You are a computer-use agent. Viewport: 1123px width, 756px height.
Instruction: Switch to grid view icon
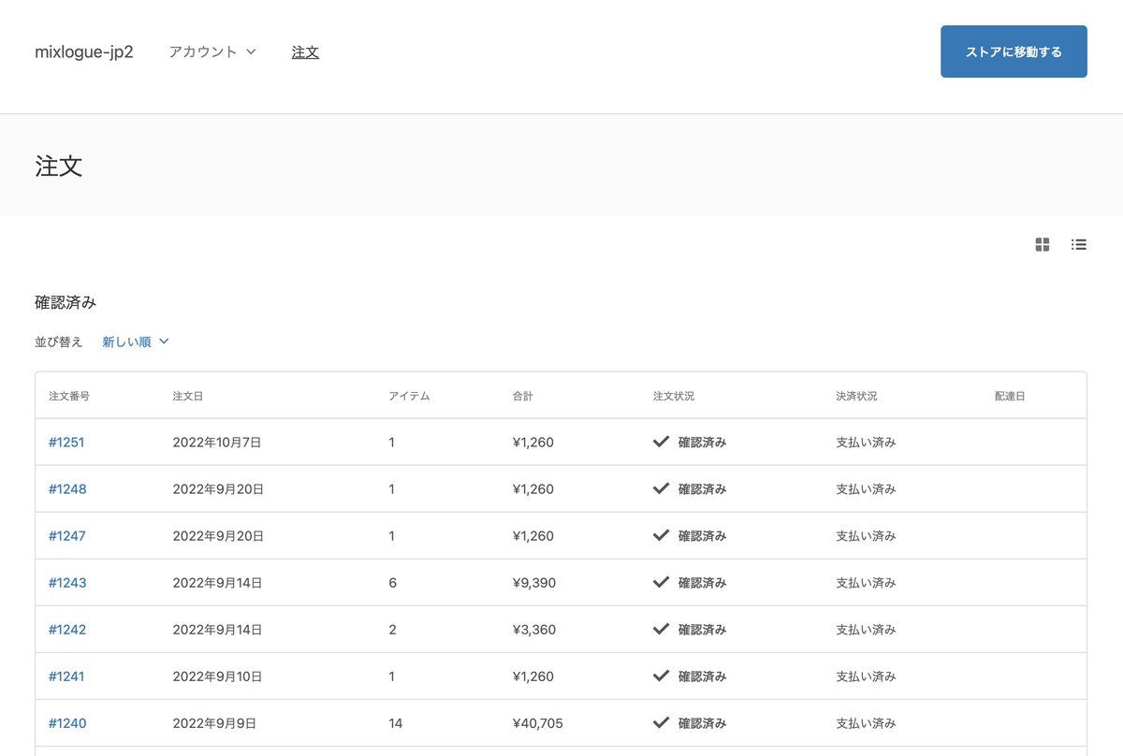point(1043,244)
